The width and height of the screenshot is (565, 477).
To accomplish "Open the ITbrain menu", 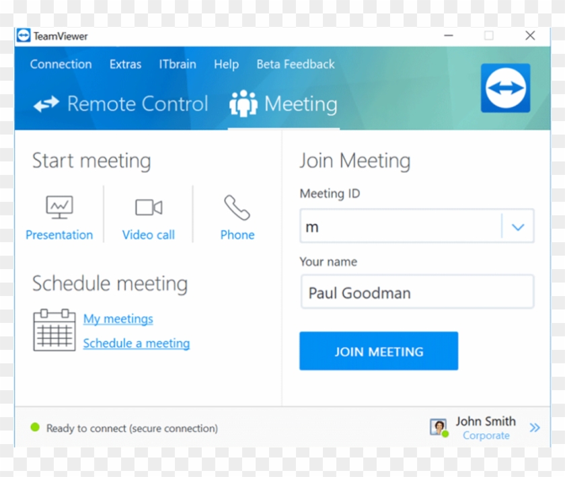I will (x=178, y=65).
